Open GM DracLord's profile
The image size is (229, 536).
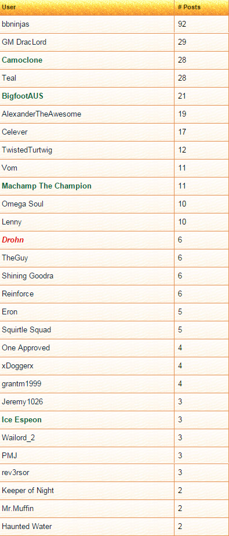pyautogui.click(x=24, y=42)
